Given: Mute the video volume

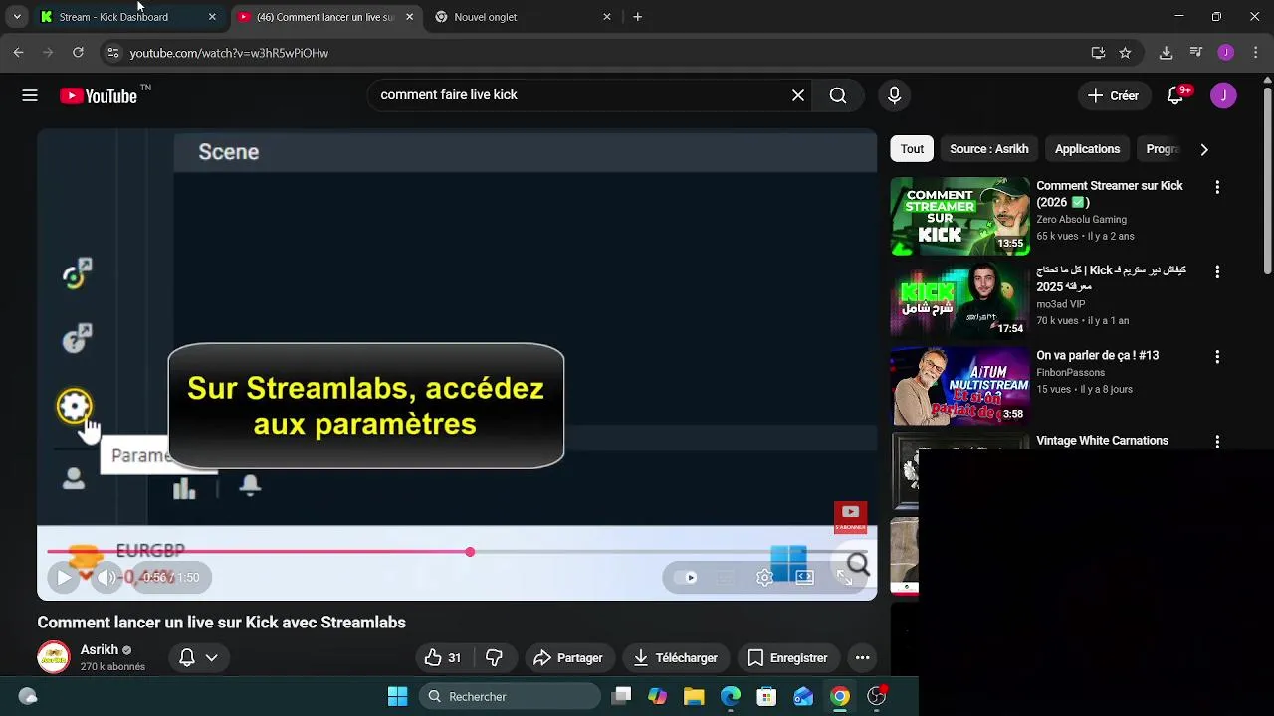Looking at the screenshot, I should (x=106, y=577).
